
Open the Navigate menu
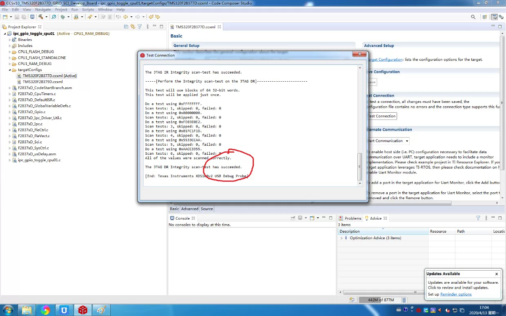[x=43, y=9]
